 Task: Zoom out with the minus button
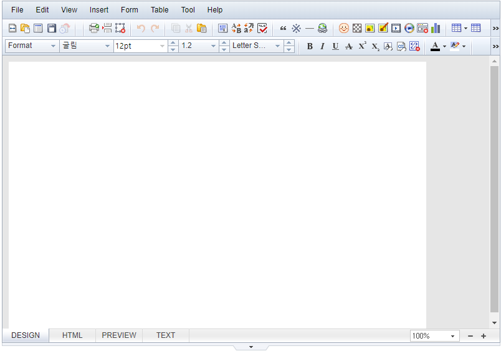click(470, 336)
